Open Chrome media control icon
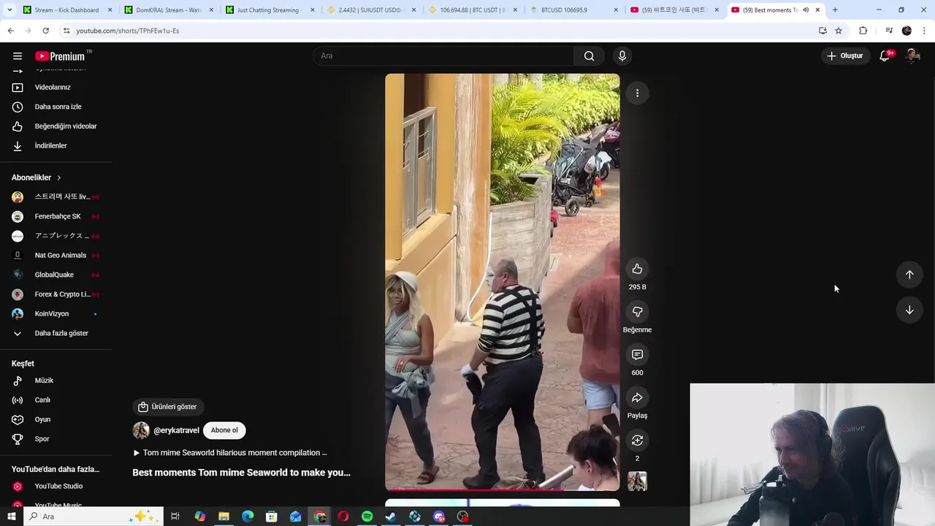The image size is (935, 526). pos(889,31)
